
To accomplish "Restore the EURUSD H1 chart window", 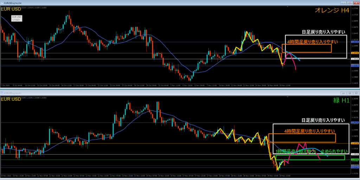I will pos(350,93).
